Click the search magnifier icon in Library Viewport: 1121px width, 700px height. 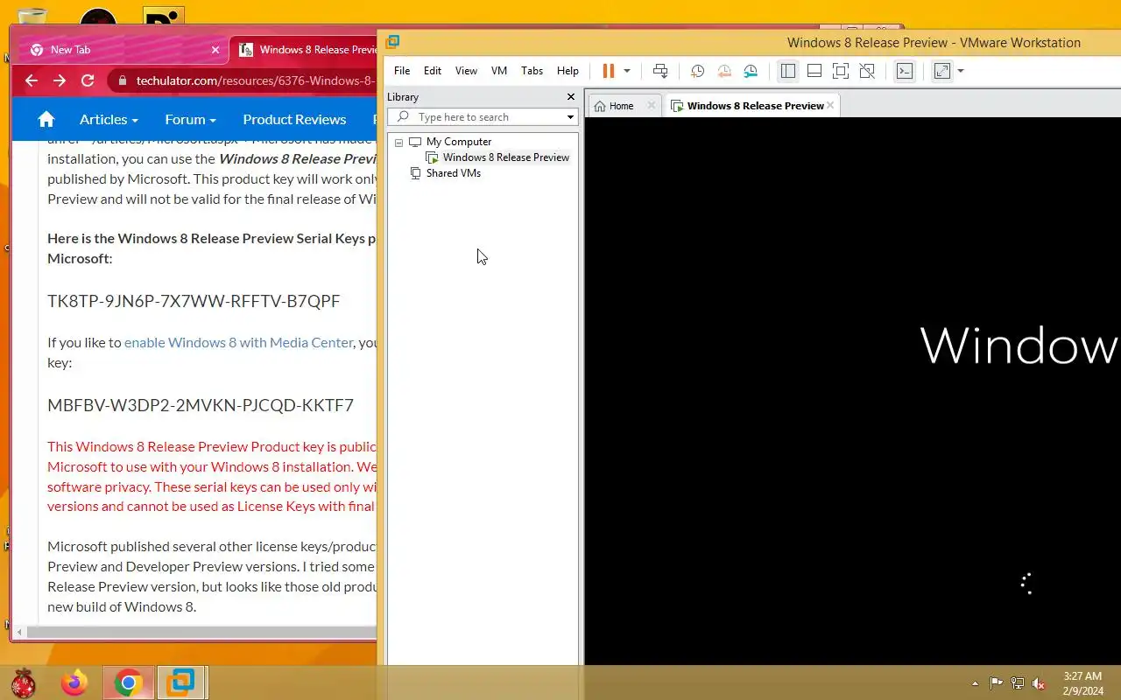[x=403, y=116]
